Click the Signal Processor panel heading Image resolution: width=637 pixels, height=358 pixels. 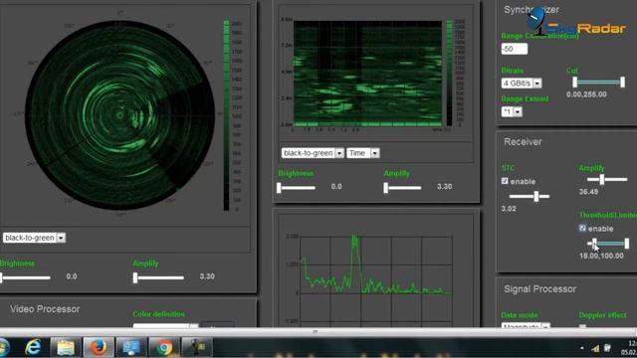tap(539, 289)
